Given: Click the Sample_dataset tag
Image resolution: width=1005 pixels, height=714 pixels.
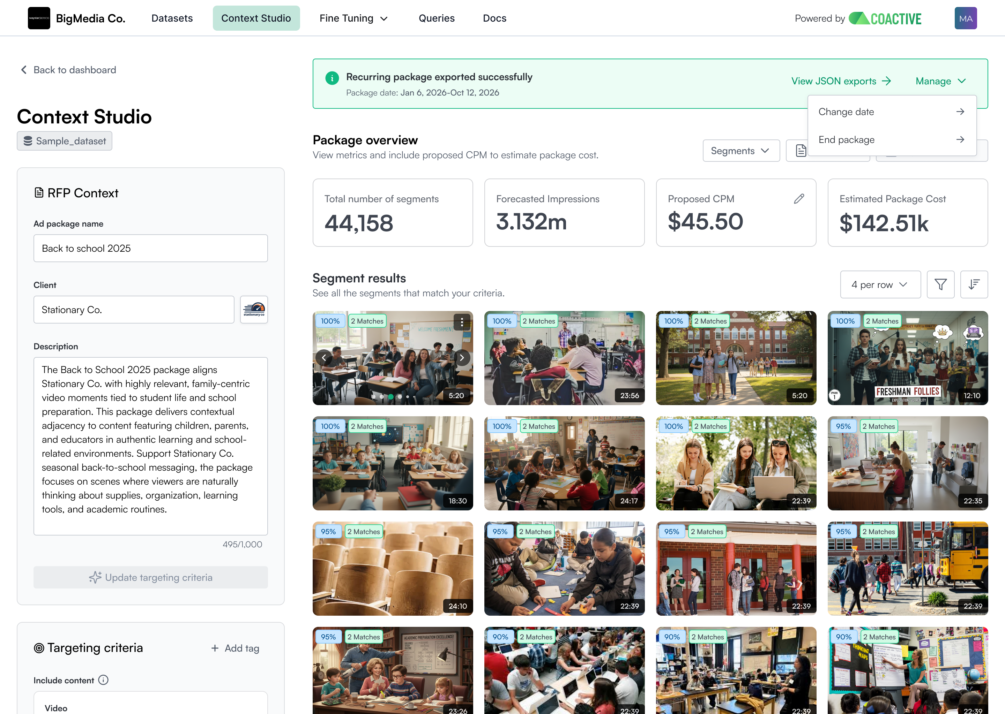Looking at the screenshot, I should pos(65,141).
